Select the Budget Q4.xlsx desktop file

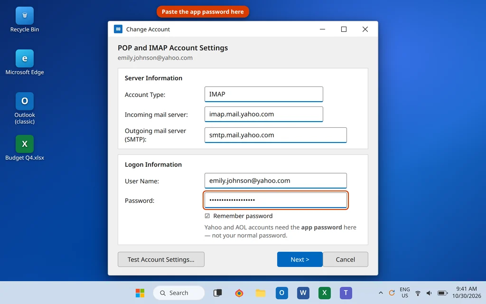pyautogui.click(x=25, y=148)
